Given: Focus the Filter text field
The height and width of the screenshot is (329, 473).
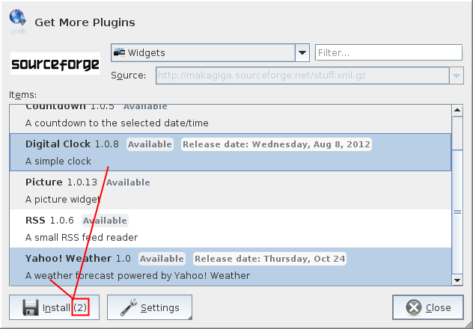Looking at the screenshot, I should pos(389,53).
